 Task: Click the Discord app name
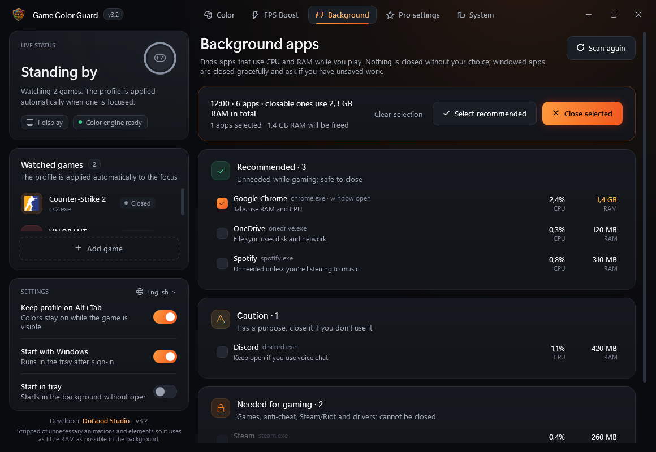click(x=246, y=347)
